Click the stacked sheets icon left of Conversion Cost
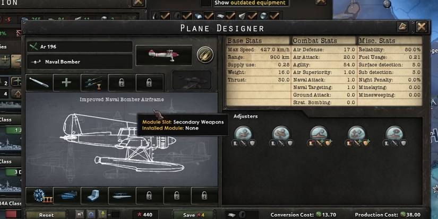 (x=231, y=215)
